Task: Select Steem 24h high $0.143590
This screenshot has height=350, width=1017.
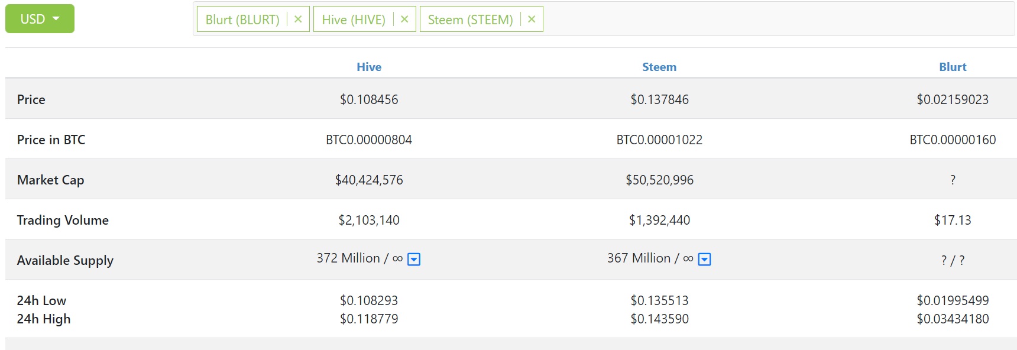Action: pos(659,319)
